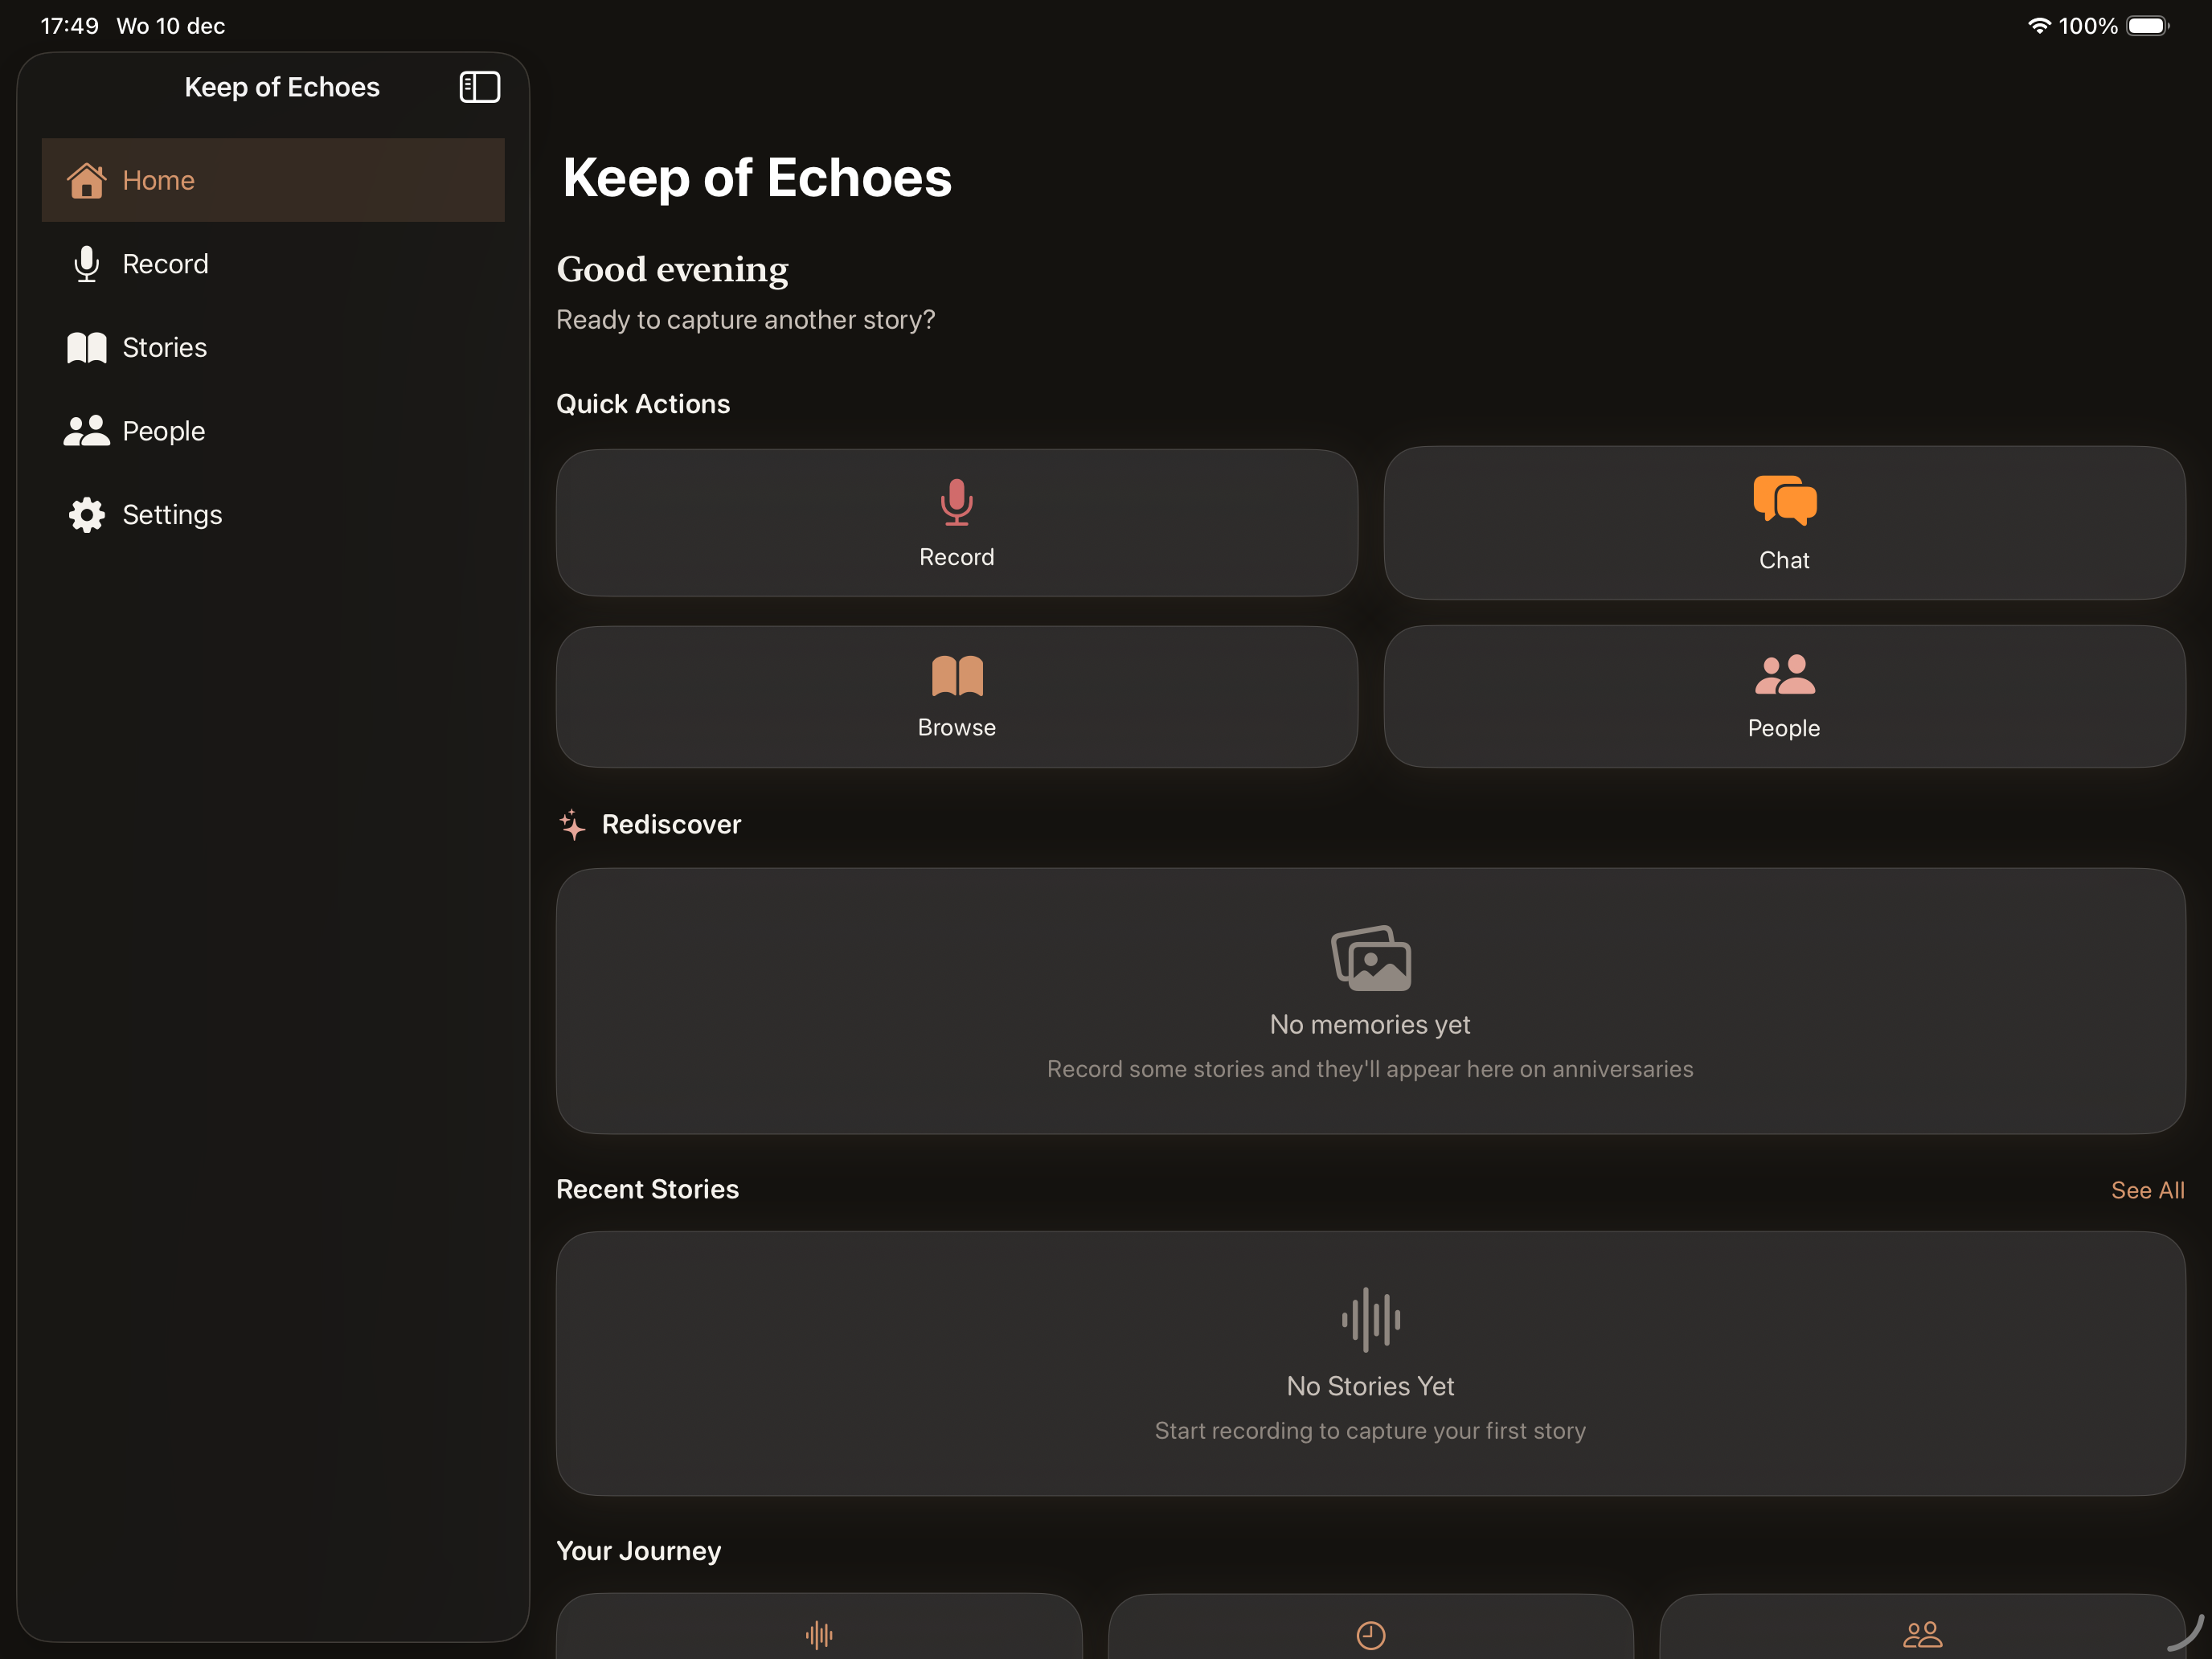Click the 'Your Journey' heading
The height and width of the screenshot is (1659, 2212).
coord(638,1551)
